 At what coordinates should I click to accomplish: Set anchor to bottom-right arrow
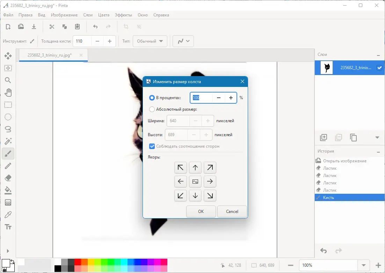[x=210, y=195]
